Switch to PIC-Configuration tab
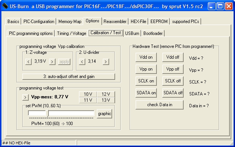 pos(39,22)
